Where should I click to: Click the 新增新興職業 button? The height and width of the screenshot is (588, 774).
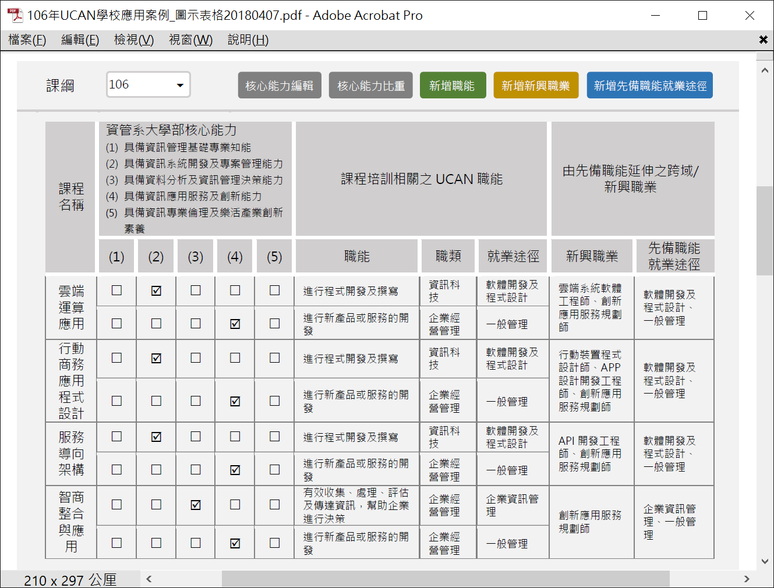click(536, 86)
